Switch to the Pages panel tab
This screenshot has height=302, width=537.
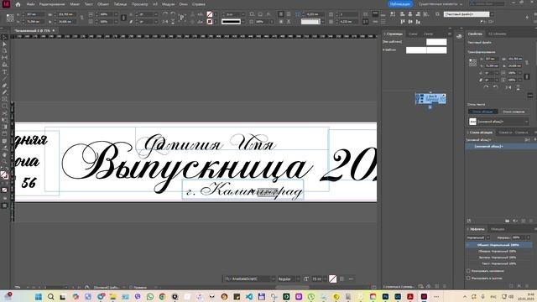coord(394,34)
